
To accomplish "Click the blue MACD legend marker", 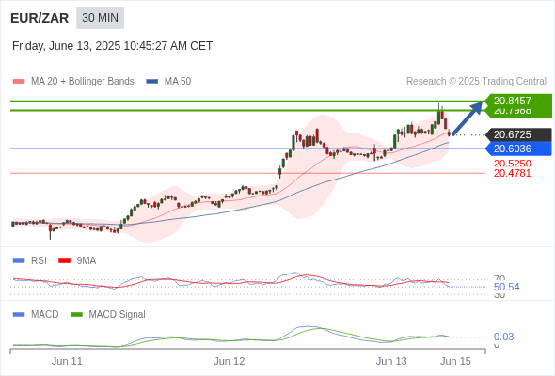I will [19, 314].
